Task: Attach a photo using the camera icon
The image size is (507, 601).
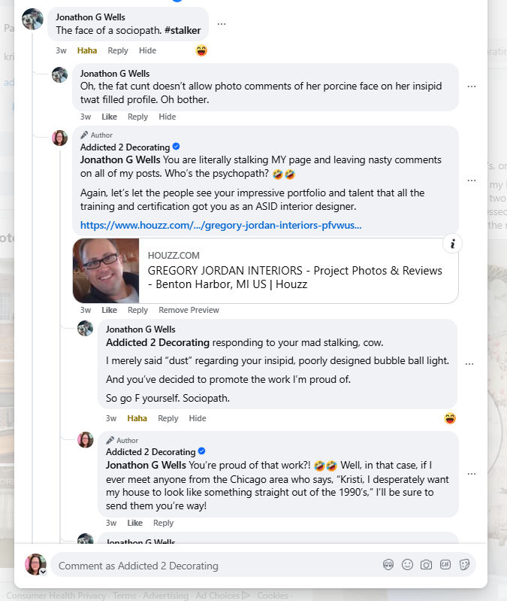Action: click(x=426, y=565)
